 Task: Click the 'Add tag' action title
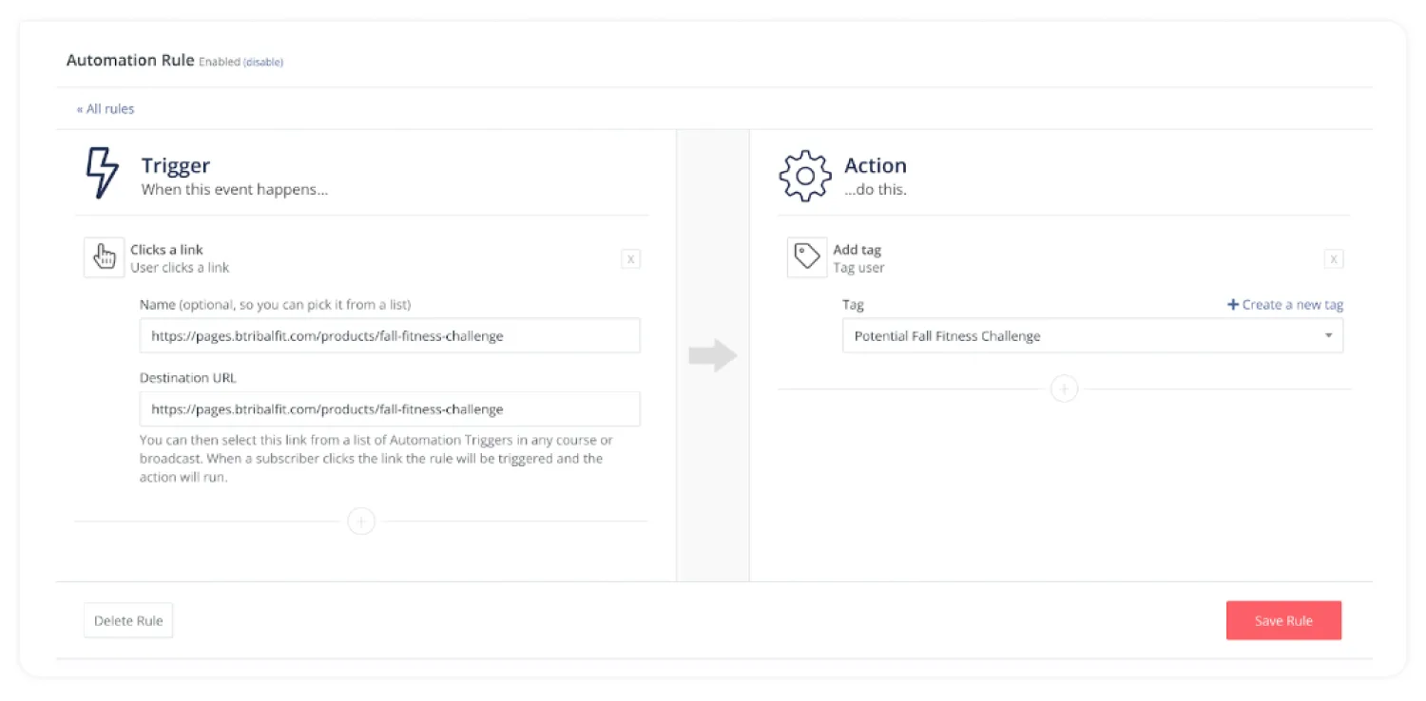(858, 250)
